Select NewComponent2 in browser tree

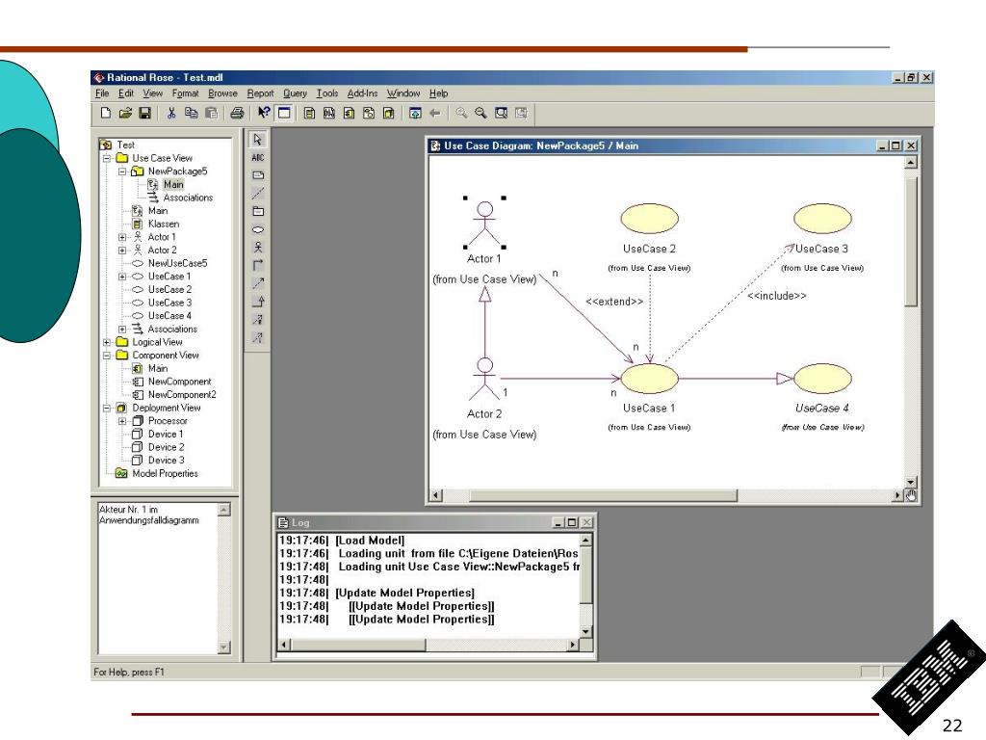(x=182, y=394)
